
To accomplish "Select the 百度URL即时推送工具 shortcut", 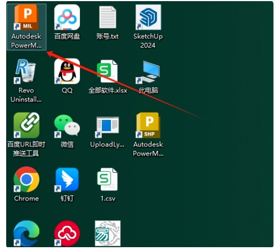I will pos(26,126).
